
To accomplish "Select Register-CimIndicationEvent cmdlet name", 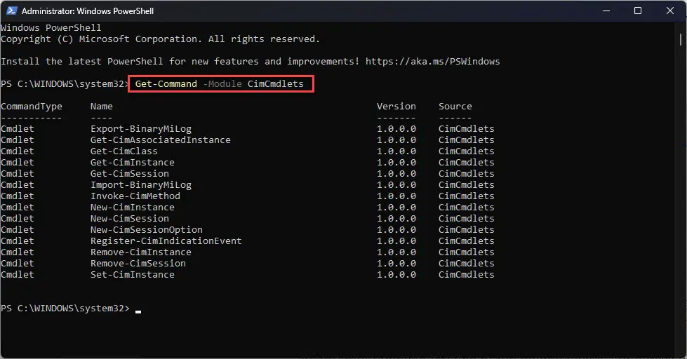I will (x=166, y=241).
